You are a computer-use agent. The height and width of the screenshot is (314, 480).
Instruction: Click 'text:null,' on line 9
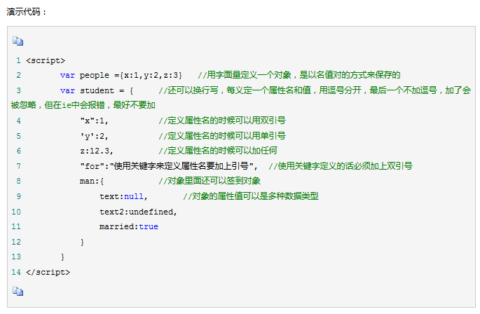[x=123, y=196]
